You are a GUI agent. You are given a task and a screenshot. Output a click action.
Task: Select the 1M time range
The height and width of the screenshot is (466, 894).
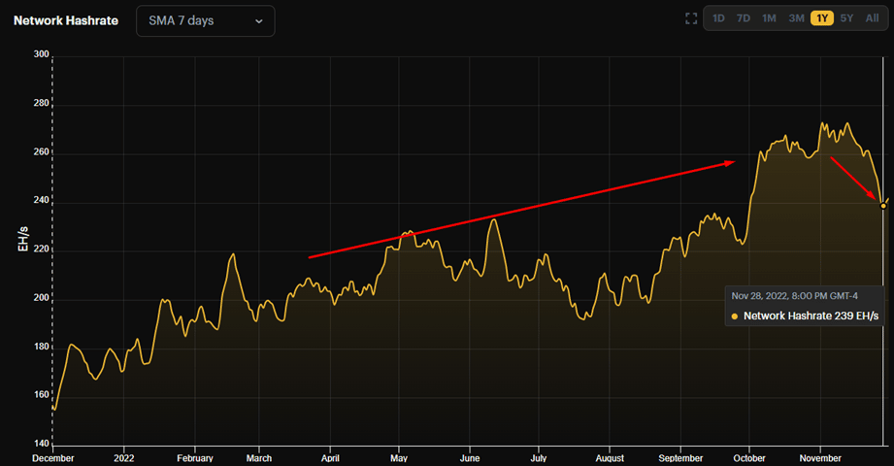(x=769, y=18)
